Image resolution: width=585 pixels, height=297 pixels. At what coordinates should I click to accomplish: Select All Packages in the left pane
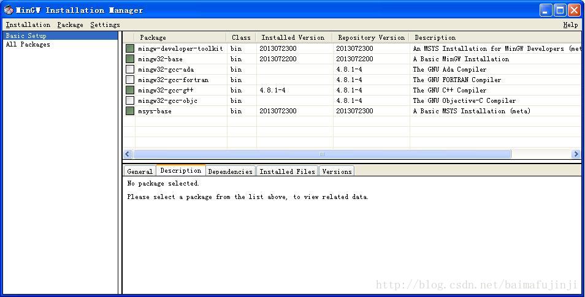pos(28,44)
